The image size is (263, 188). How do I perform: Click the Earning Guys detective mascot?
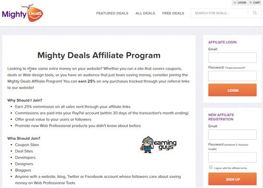(147, 144)
